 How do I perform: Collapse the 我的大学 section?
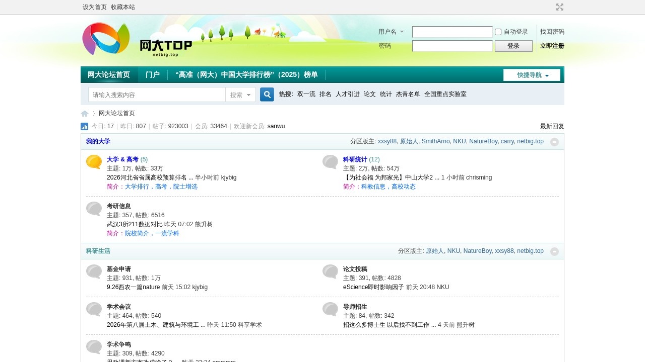554,142
